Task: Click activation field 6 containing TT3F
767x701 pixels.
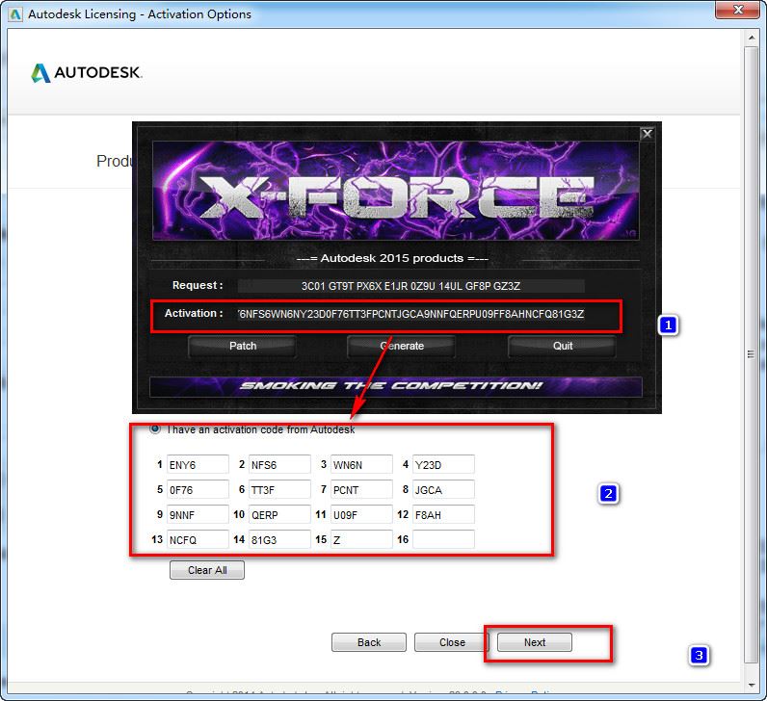Action: [x=279, y=489]
